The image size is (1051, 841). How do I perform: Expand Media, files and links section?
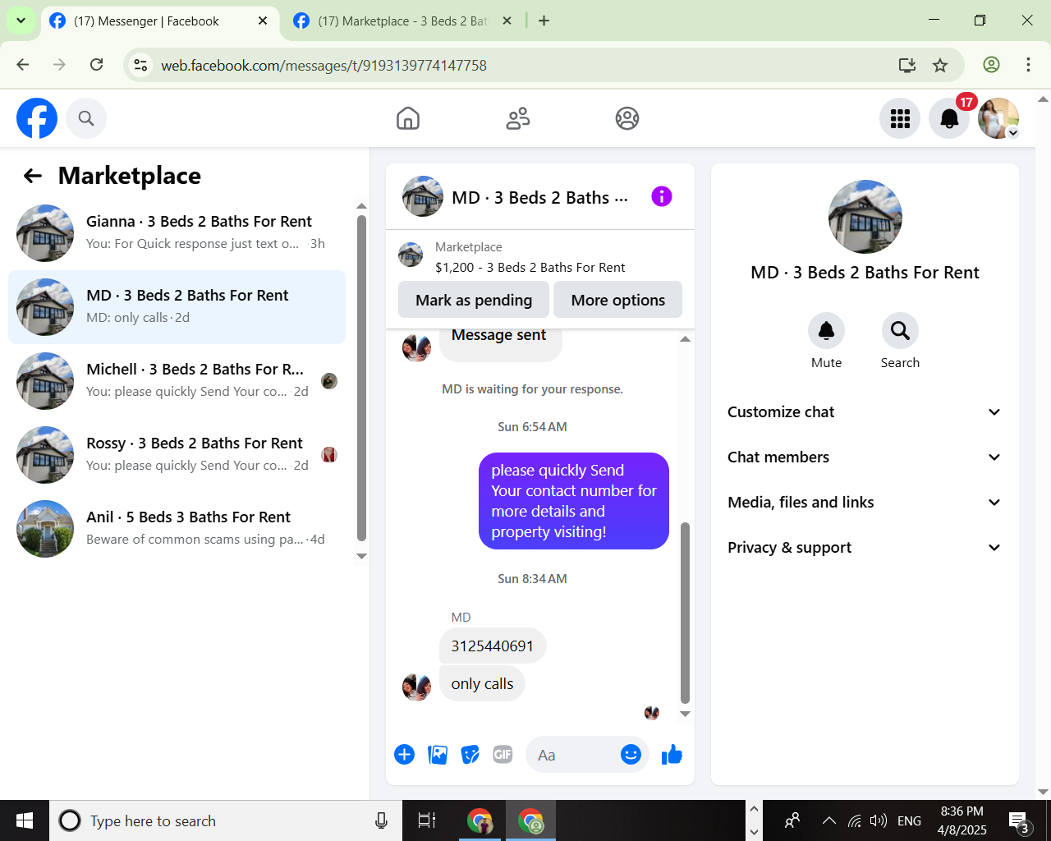865,502
